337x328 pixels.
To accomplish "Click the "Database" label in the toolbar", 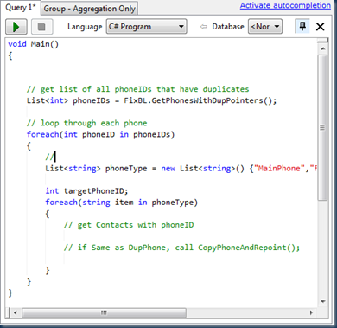I will point(228,27).
